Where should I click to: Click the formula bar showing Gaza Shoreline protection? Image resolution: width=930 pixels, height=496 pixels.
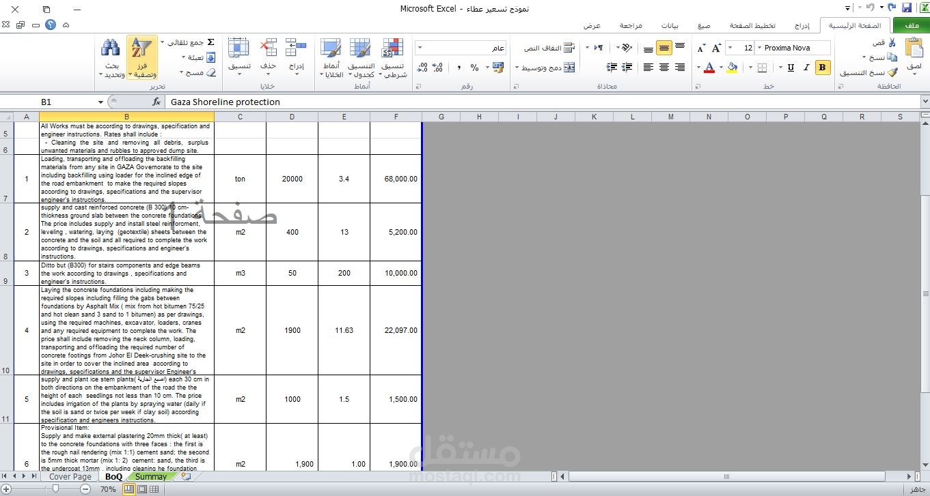pyautogui.click(x=543, y=102)
